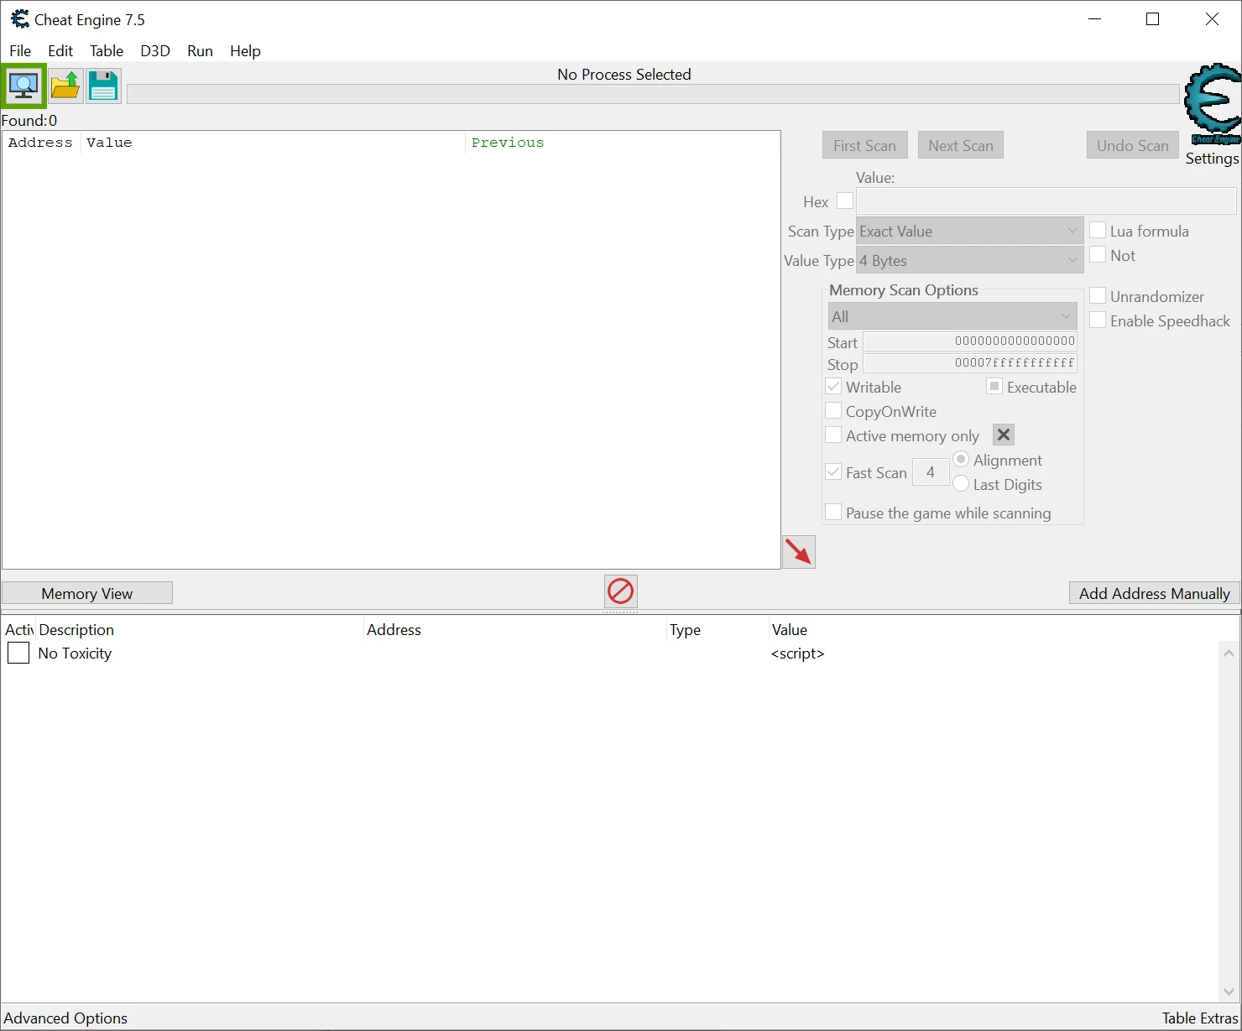The image size is (1242, 1031).
Task: Select the Alignment radio button
Action: pyautogui.click(x=962, y=460)
